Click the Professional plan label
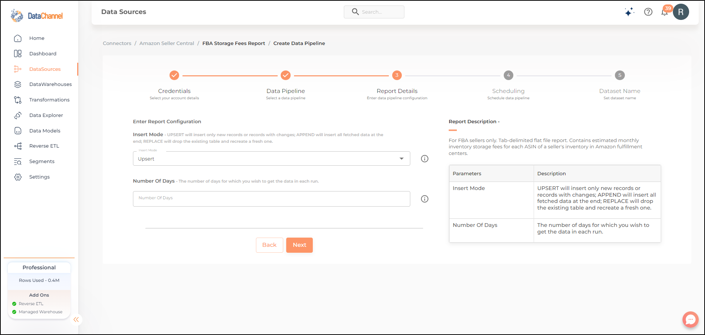This screenshot has width=705, height=335. (x=39, y=267)
